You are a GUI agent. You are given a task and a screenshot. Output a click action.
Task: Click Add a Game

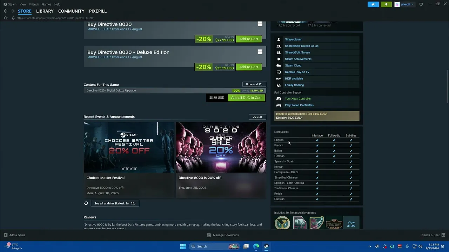(14, 235)
